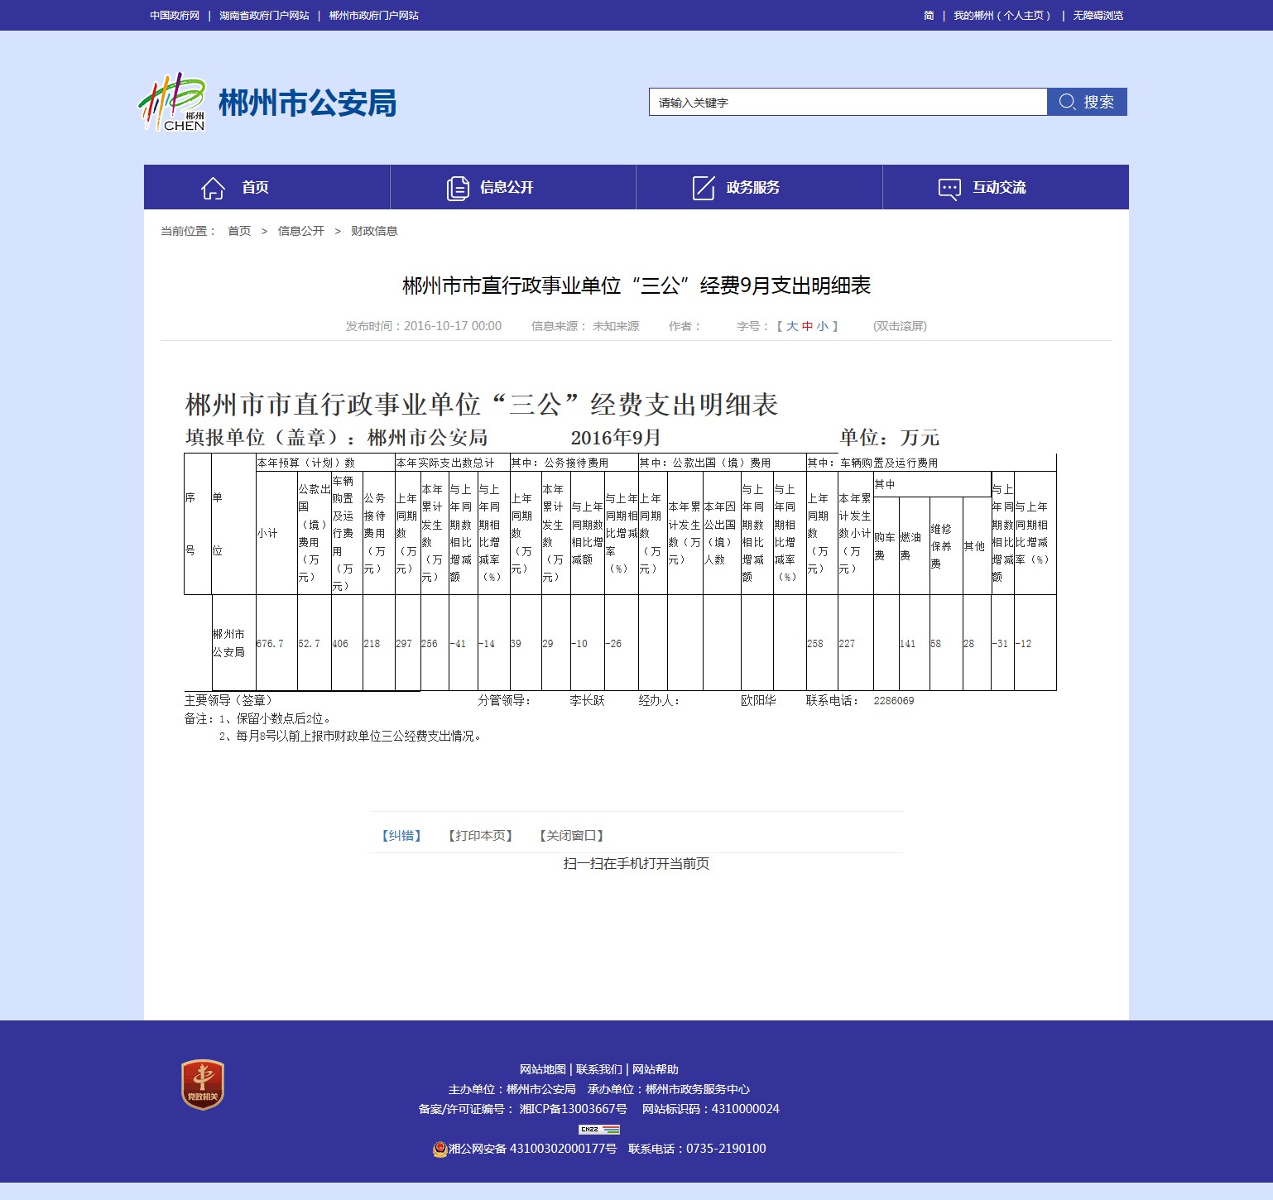Click the police badge icon beside 湘公网安备
Screen dimensions: 1273x1200
click(x=440, y=1149)
